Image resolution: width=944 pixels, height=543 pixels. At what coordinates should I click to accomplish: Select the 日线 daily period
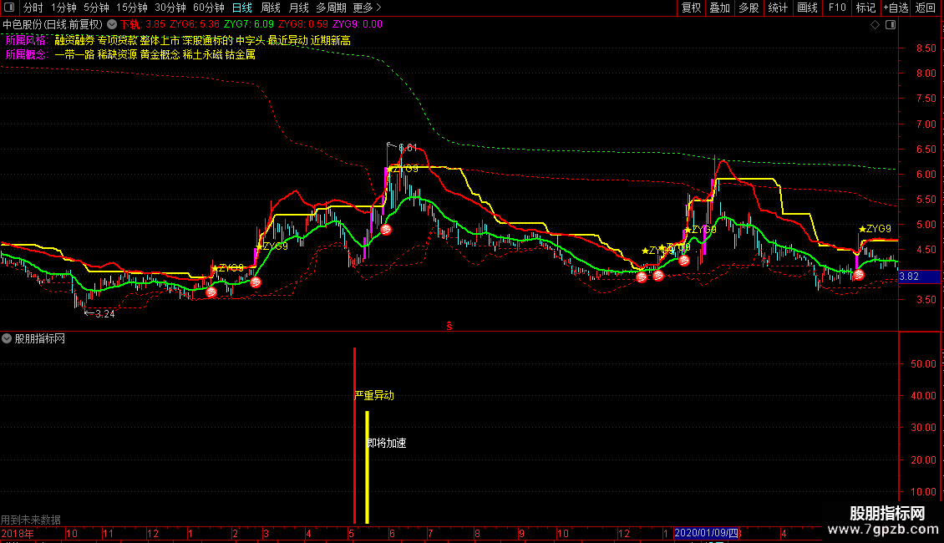(242, 8)
